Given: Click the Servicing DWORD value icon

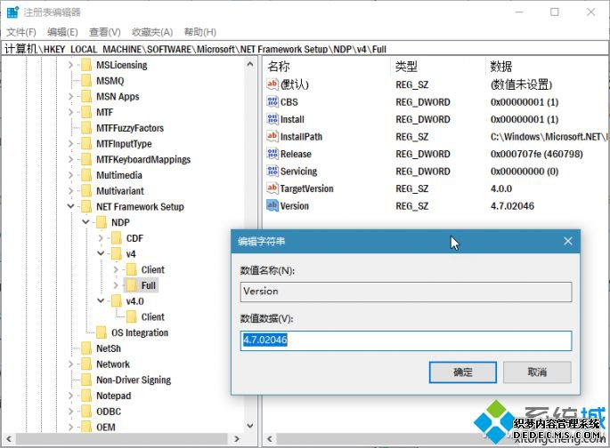Looking at the screenshot, I should [x=272, y=171].
